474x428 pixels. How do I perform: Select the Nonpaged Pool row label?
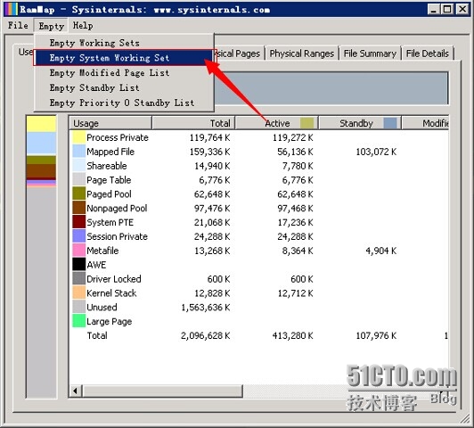[117, 208]
